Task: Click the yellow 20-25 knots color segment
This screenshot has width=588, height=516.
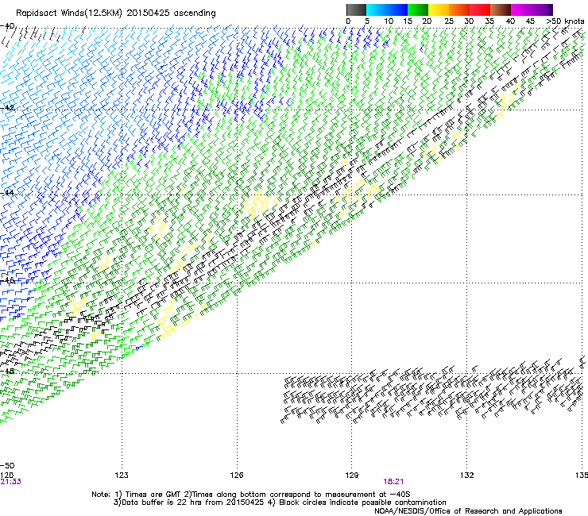Action: (x=439, y=10)
